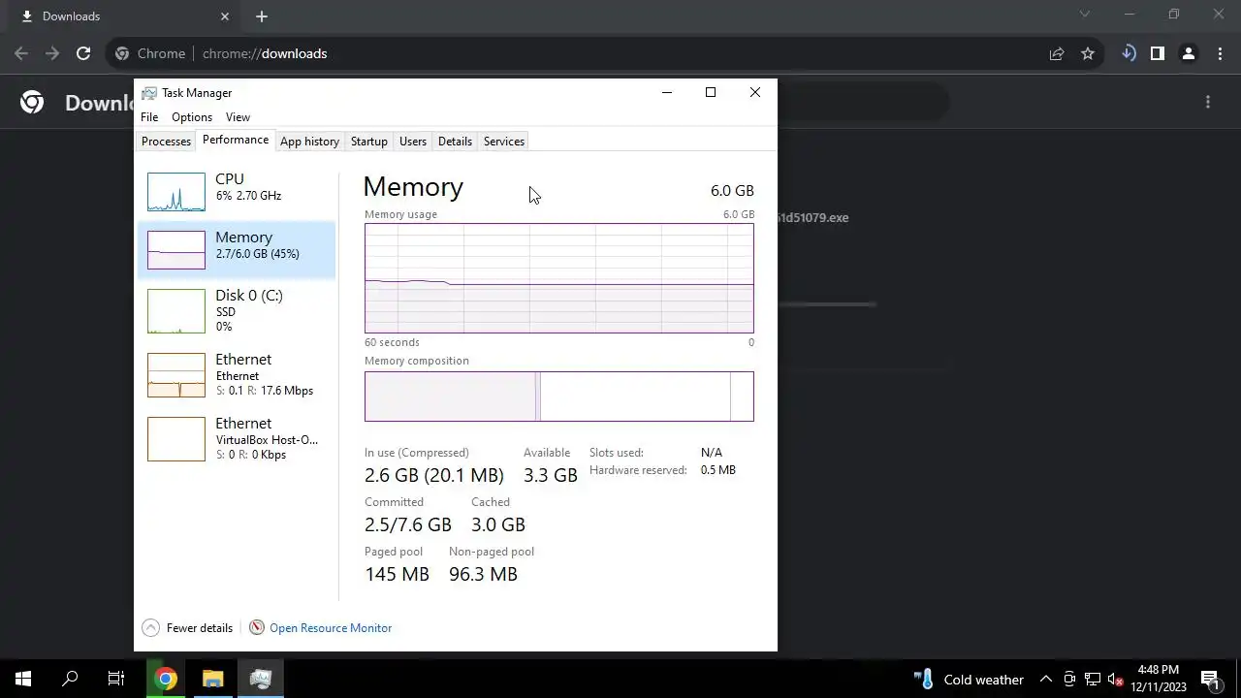This screenshot has width=1241, height=698.
Task: Click the Hardware reserved 0.5 MB value
Action: [718, 470]
